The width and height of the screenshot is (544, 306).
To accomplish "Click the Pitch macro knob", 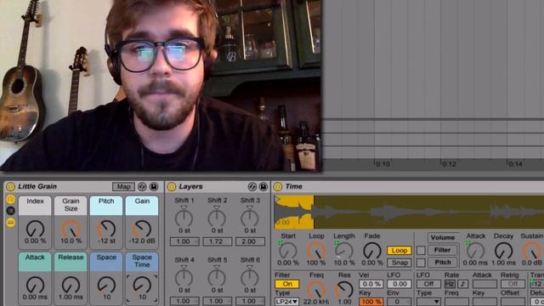I will pyautogui.click(x=106, y=229).
